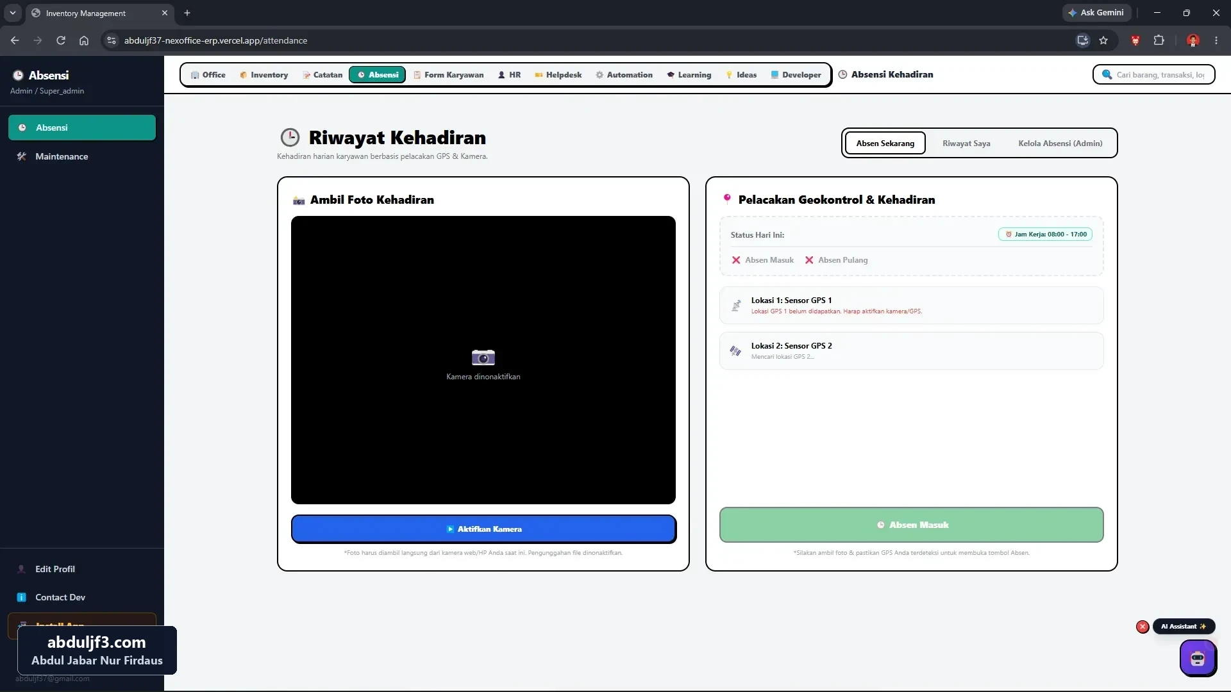Switch to Riwayat Saya tab
The image size is (1231, 692).
tap(966, 143)
